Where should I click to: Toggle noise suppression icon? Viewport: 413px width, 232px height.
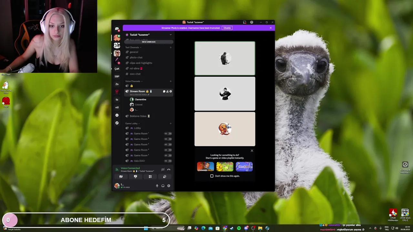pyautogui.click(x=163, y=169)
